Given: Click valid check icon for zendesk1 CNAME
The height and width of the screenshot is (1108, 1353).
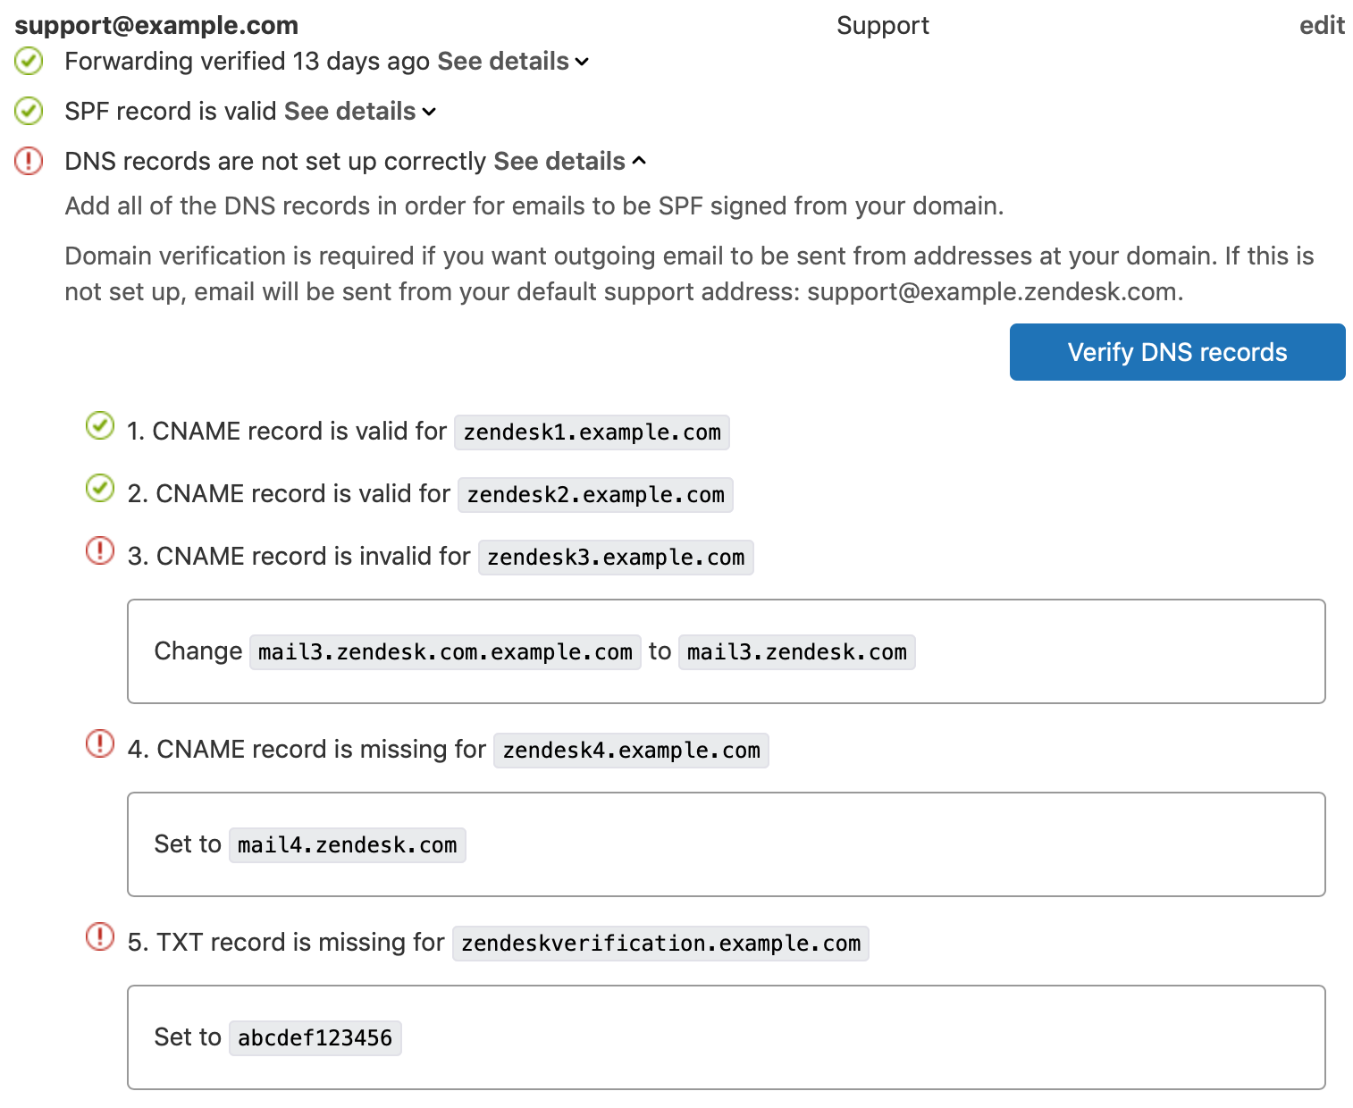Looking at the screenshot, I should (99, 426).
